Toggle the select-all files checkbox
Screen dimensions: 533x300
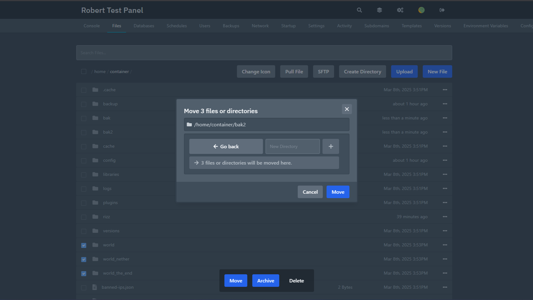point(84,71)
